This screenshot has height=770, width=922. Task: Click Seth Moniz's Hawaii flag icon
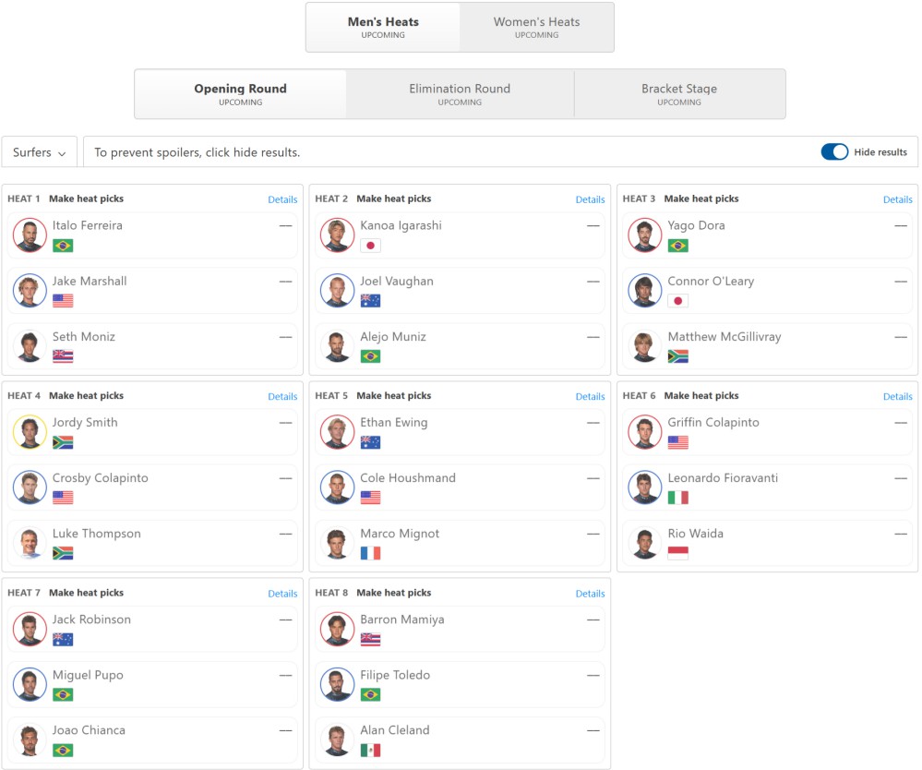click(x=63, y=356)
